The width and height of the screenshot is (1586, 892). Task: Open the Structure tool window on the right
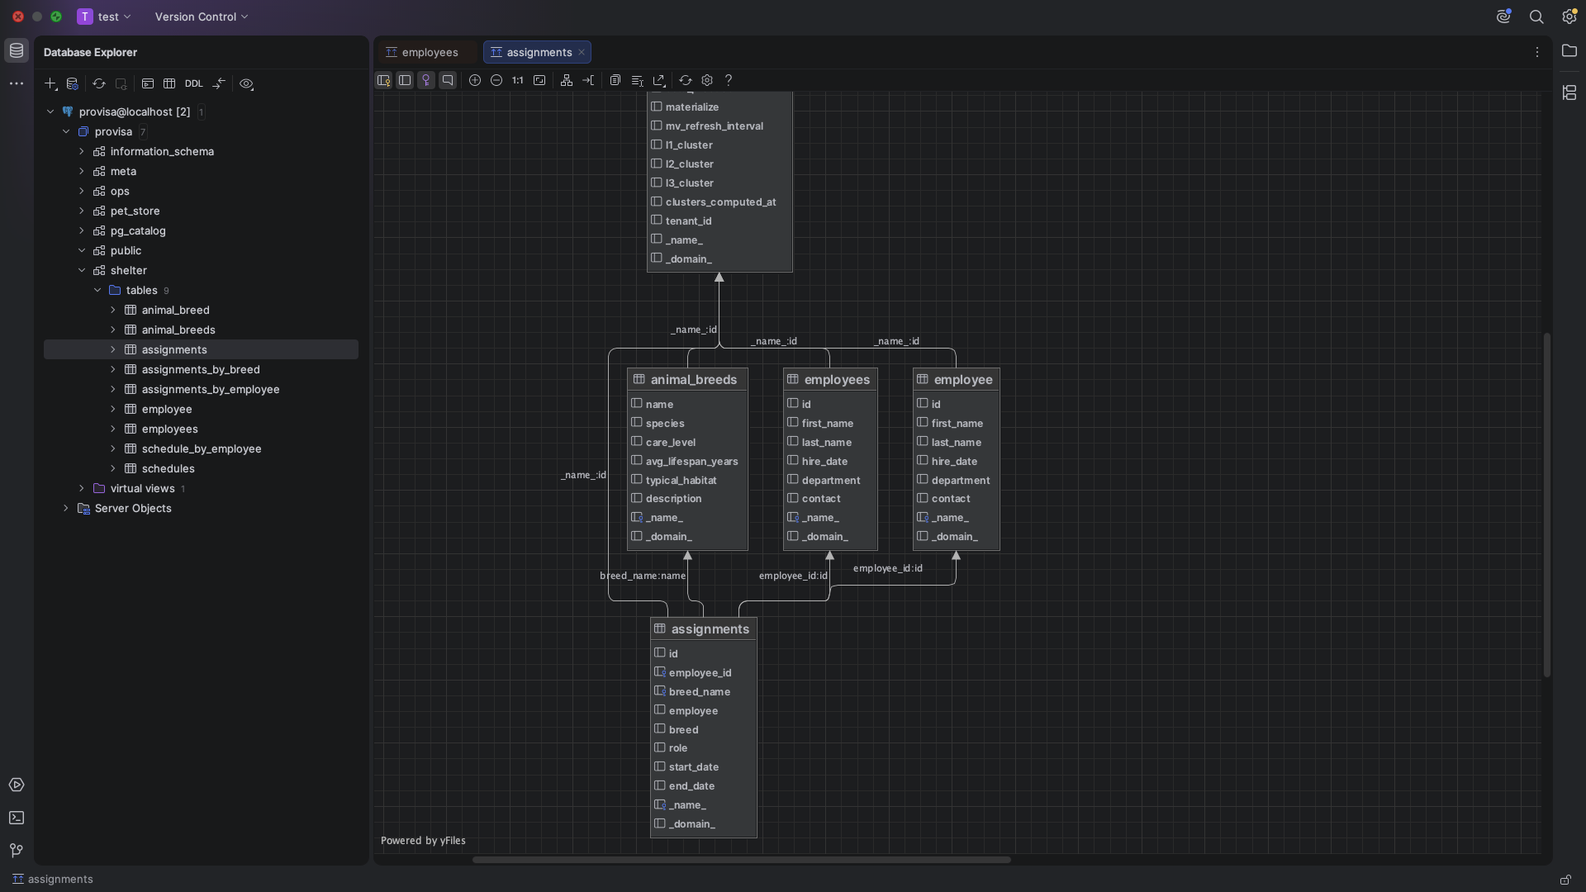(x=1569, y=93)
